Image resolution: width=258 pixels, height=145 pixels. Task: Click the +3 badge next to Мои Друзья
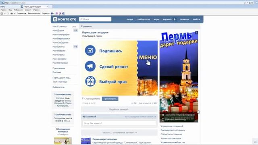pyautogui.click(x=75, y=31)
